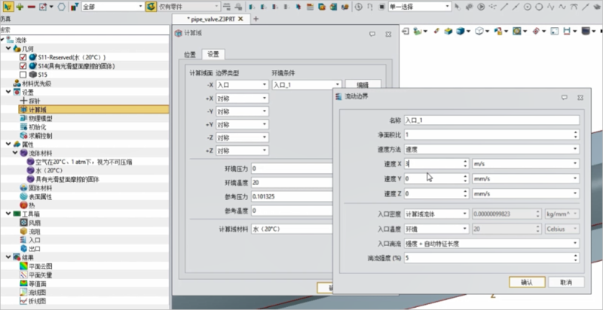The image size is (603, 310).
Task: Click the 探针 probe item icon
Action: coord(23,100)
